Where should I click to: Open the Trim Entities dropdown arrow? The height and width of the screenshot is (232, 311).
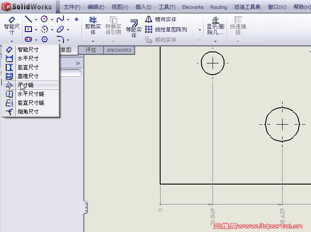click(x=93, y=41)
